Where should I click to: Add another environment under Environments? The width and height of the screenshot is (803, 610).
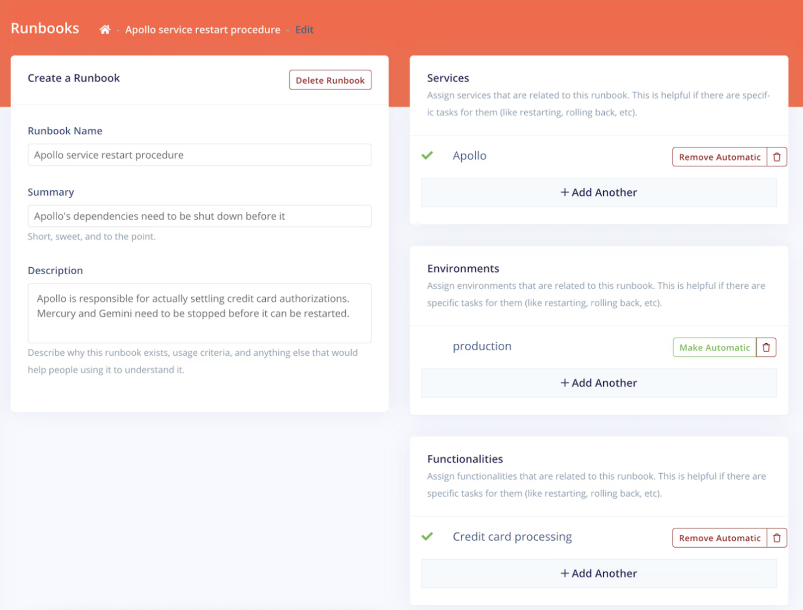click(x=599, y=383)
